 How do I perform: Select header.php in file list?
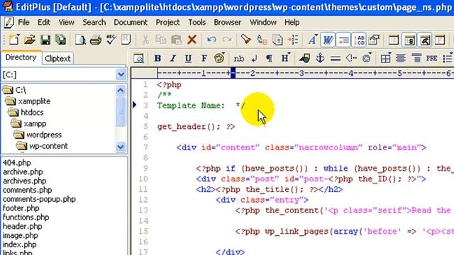pyautogui.click(x=22, y=226)
